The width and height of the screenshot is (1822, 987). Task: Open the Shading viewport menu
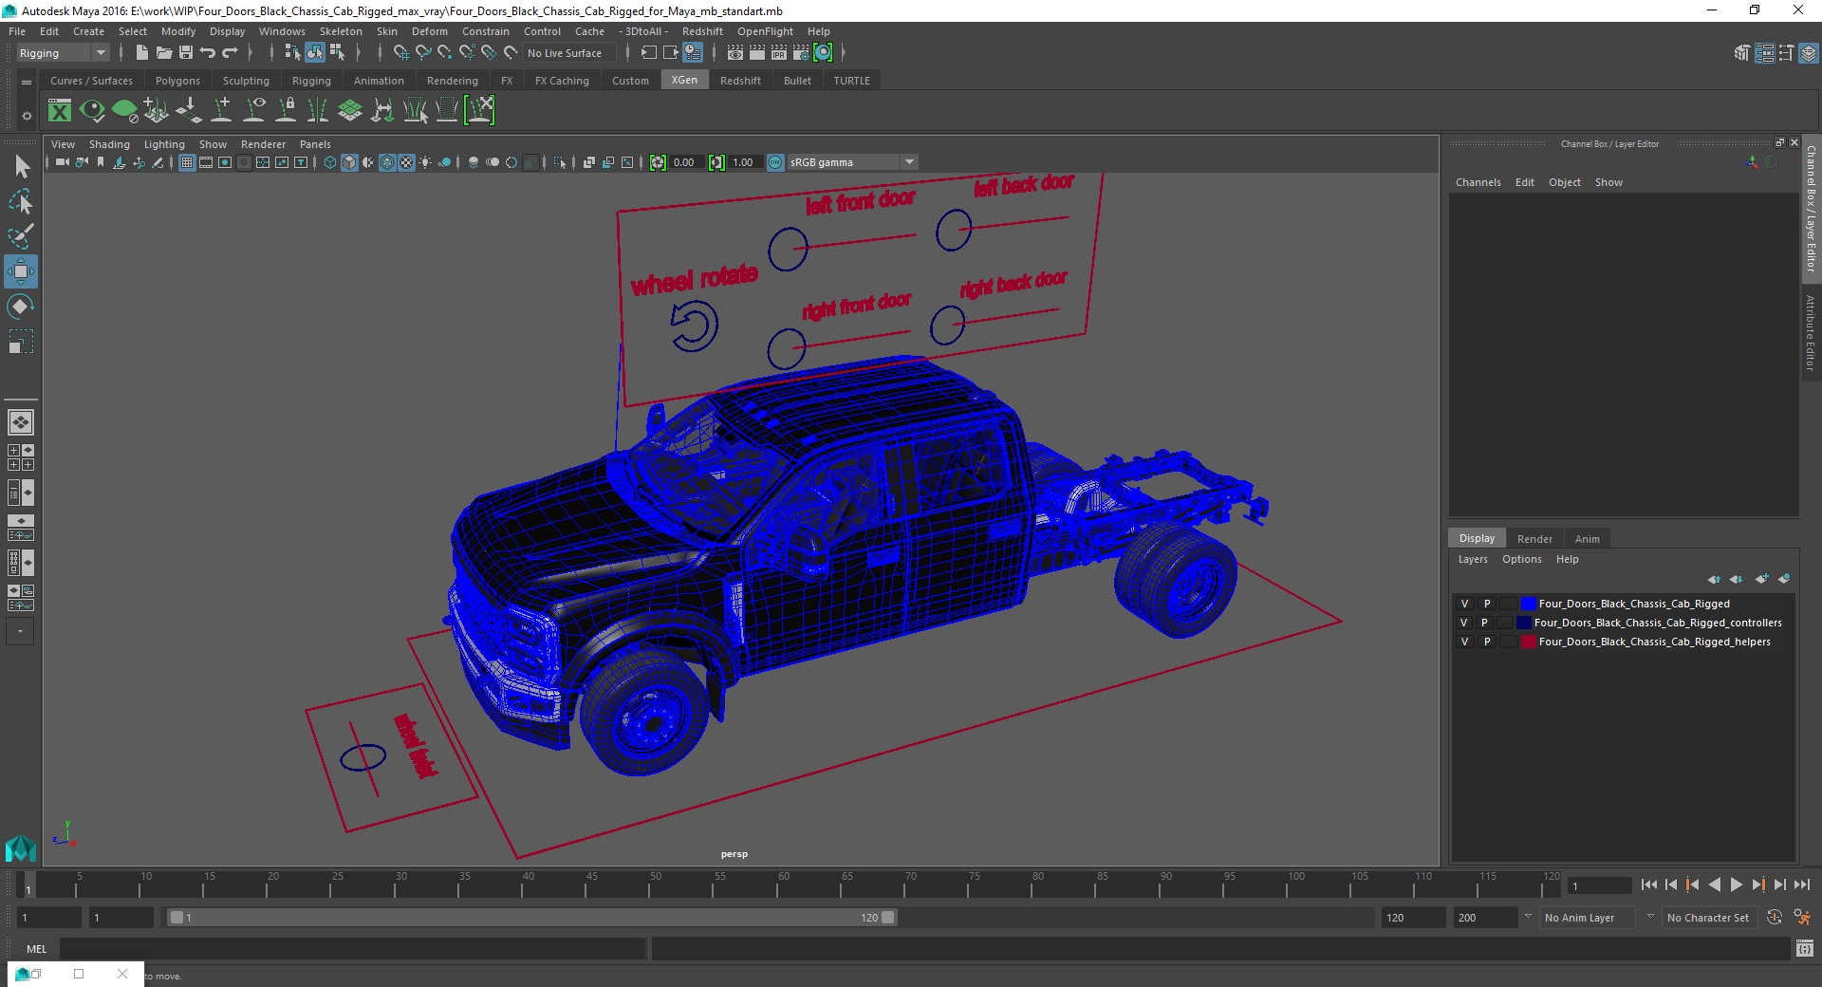click(109, 144)
